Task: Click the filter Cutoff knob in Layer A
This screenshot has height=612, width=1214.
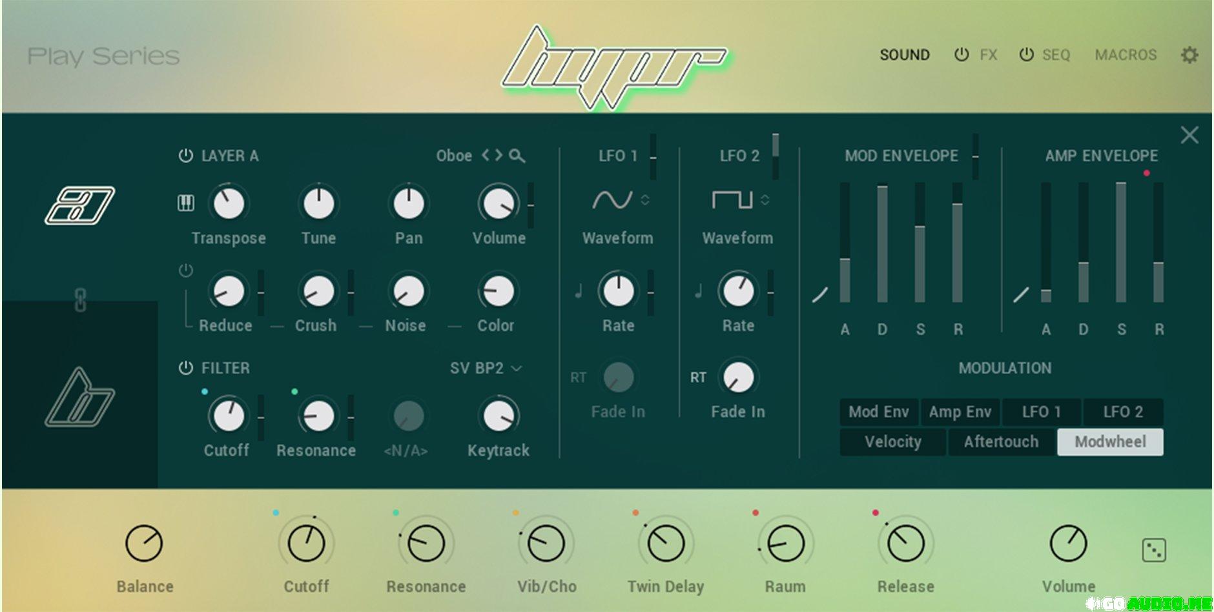Action: click(229, 416)
